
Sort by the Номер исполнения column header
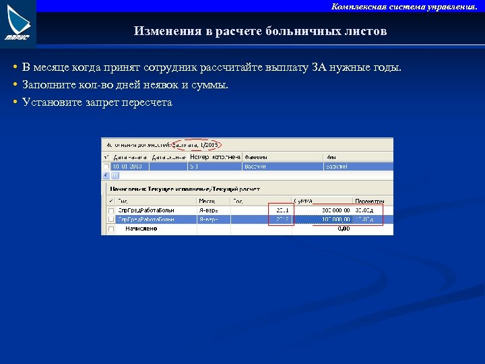tap(215, 157)
